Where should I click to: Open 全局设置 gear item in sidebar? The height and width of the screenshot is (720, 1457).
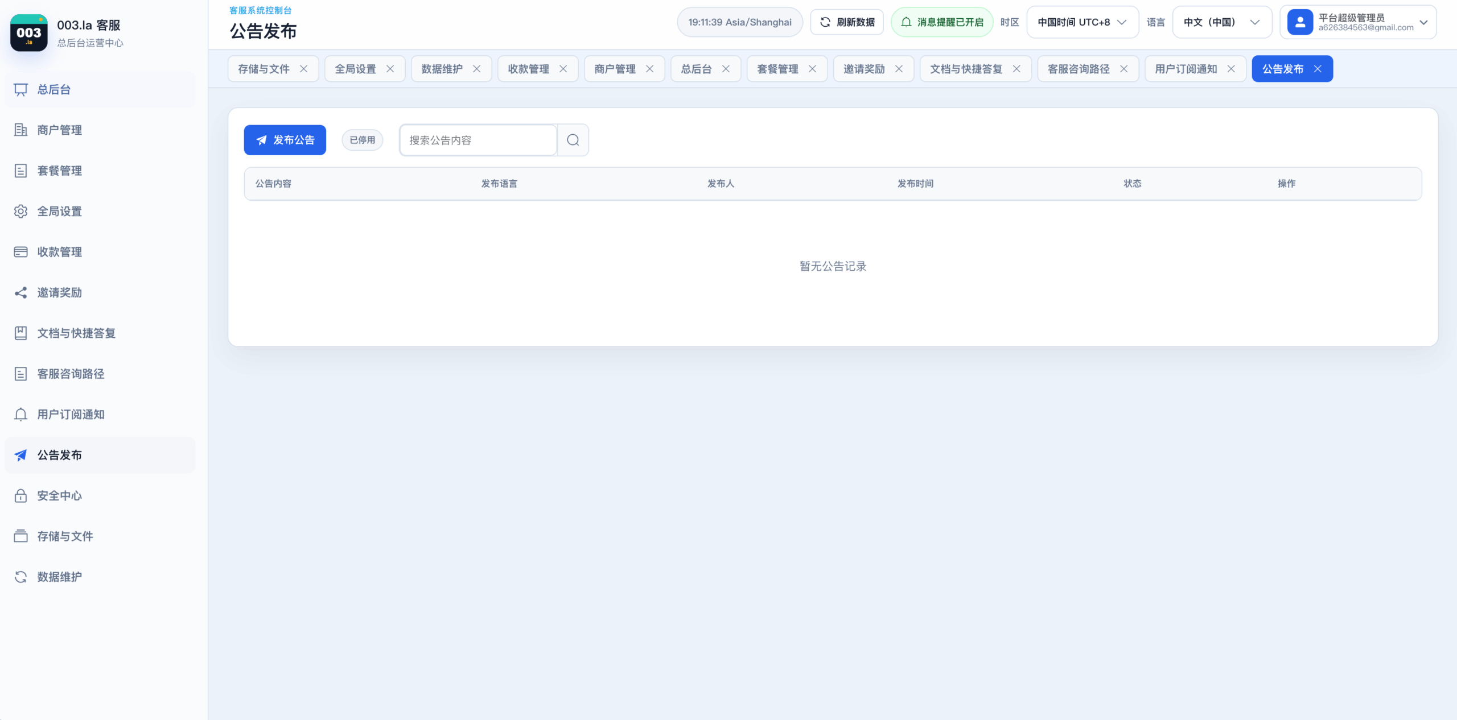coord(100,211)
